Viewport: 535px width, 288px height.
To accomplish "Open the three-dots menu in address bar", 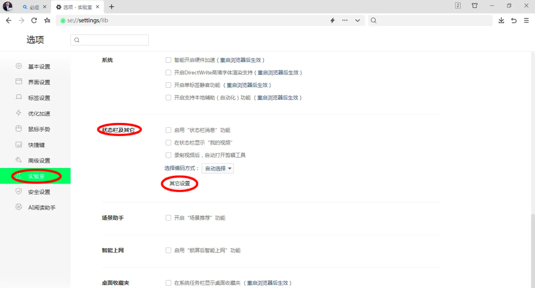I will pyautogui.click(x=345, y=20).
